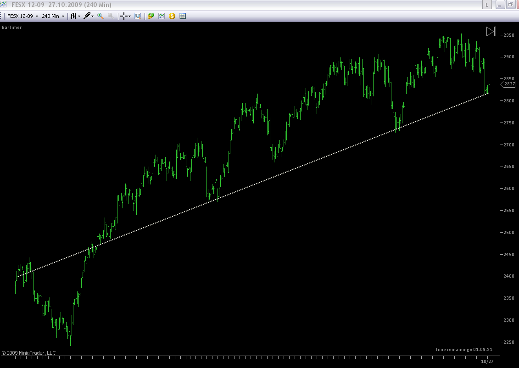Expand the drawing tools dropdown arrow
This screenshot has width=519, height=368.
point(92,16)
